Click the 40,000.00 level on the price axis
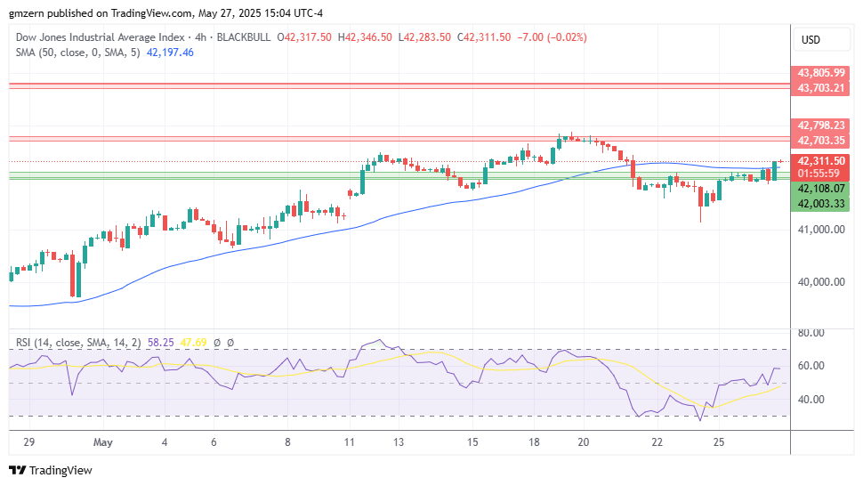The width and height of the screenshot is (863, 486). (820, 282)
